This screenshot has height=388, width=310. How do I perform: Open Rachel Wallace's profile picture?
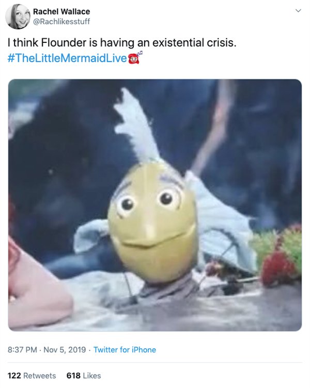pyautogui.click(x=18, y=17)
